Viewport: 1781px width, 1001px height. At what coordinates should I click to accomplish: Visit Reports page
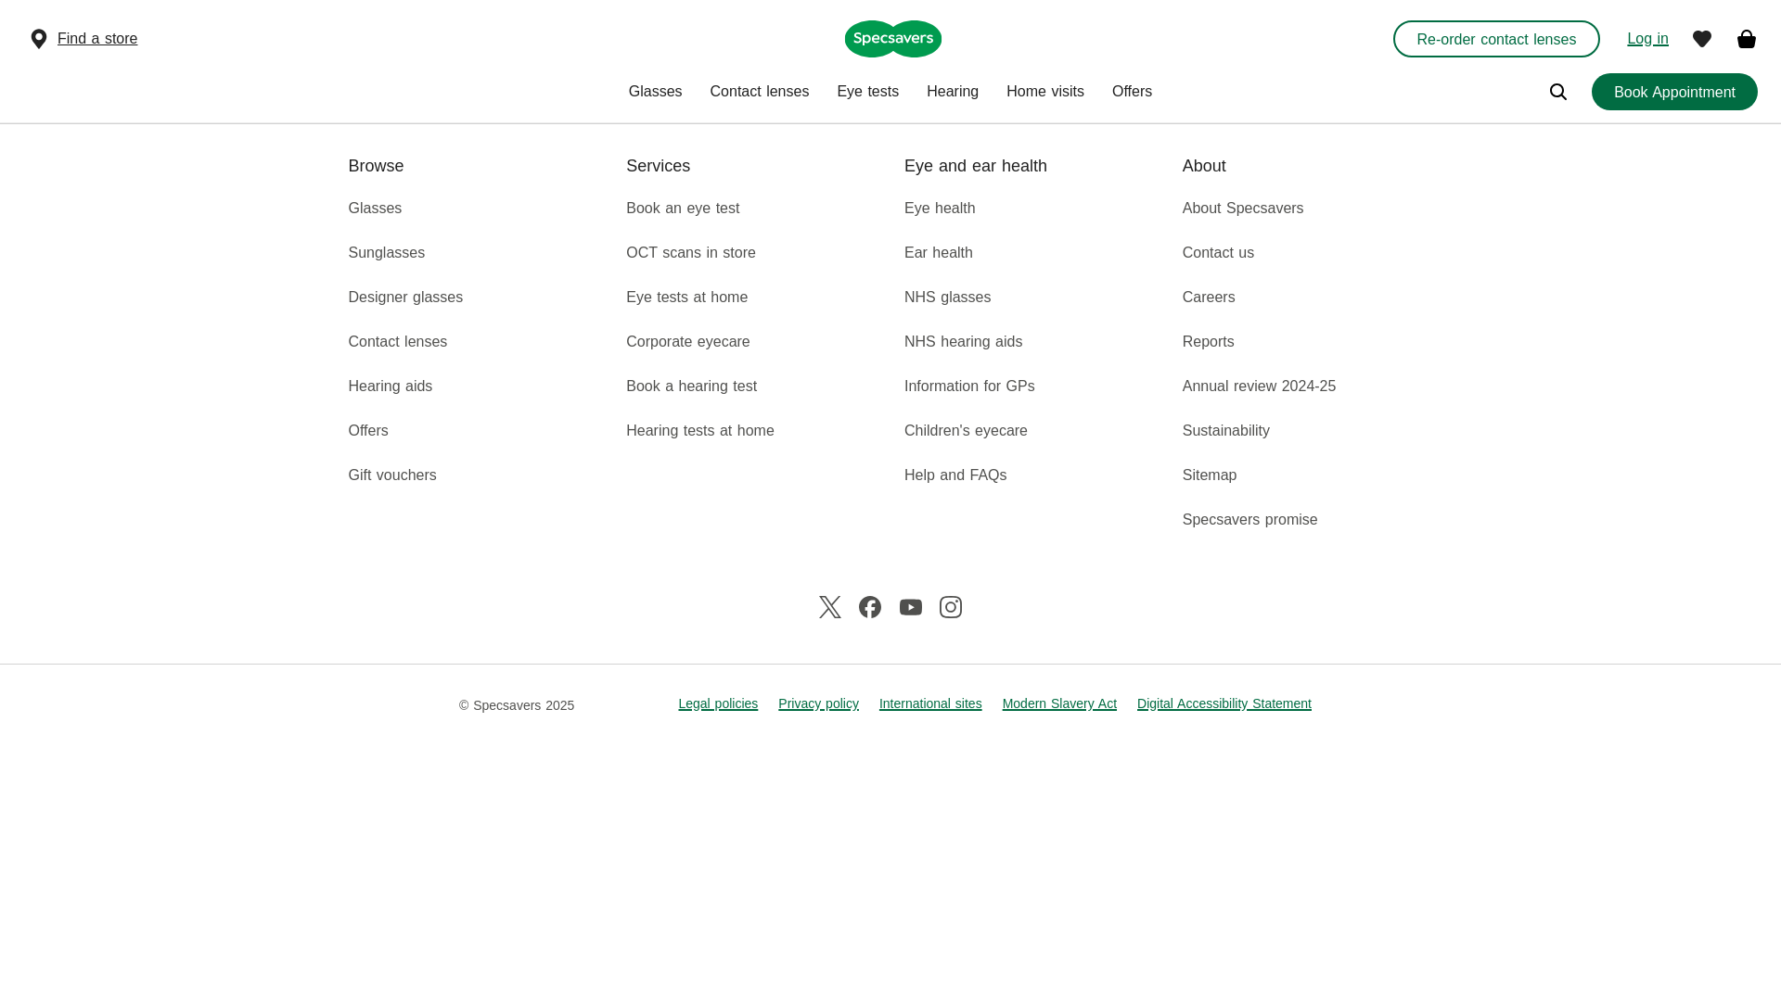coord(1208,342)
